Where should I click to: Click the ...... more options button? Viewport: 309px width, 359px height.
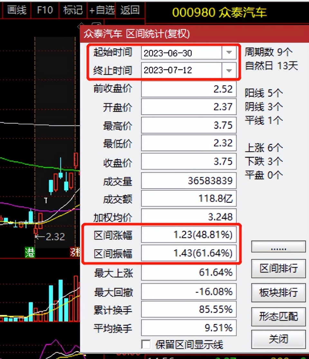click(278, 247)
